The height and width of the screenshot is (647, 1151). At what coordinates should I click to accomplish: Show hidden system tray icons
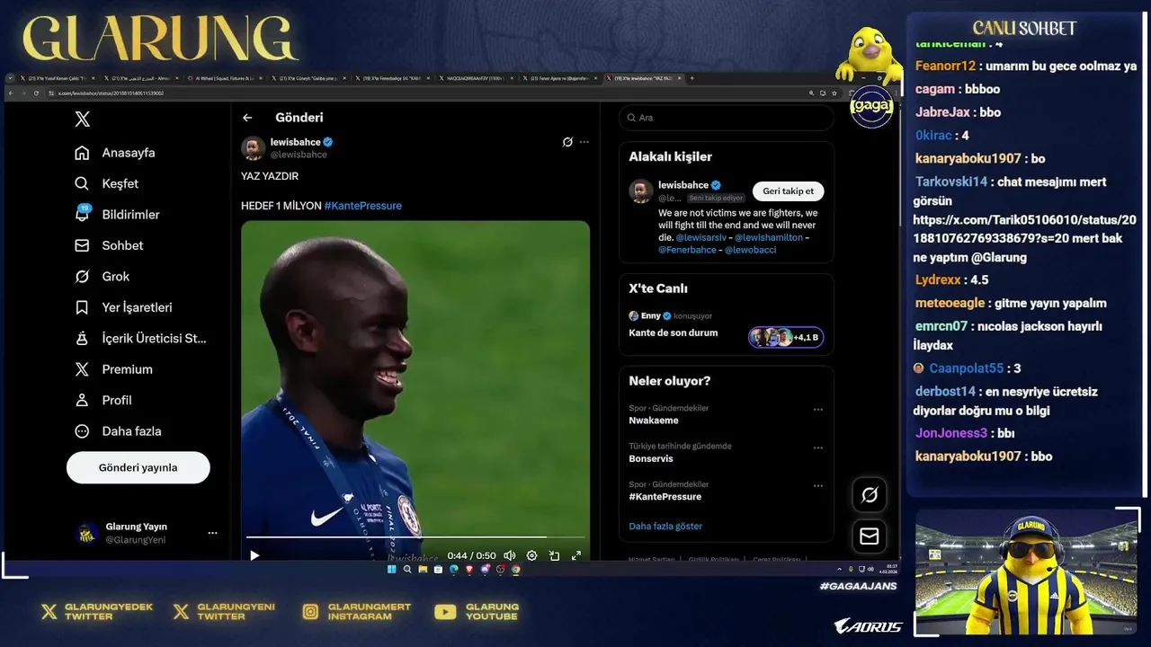click(839, 569)
